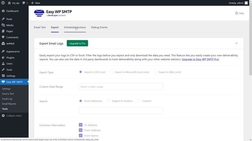Click Howdy, admin account link

pos(236,3)
